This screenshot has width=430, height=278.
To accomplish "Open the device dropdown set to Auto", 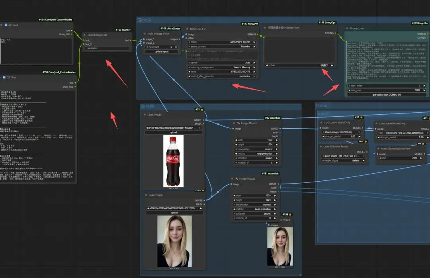I will point(222,63).
